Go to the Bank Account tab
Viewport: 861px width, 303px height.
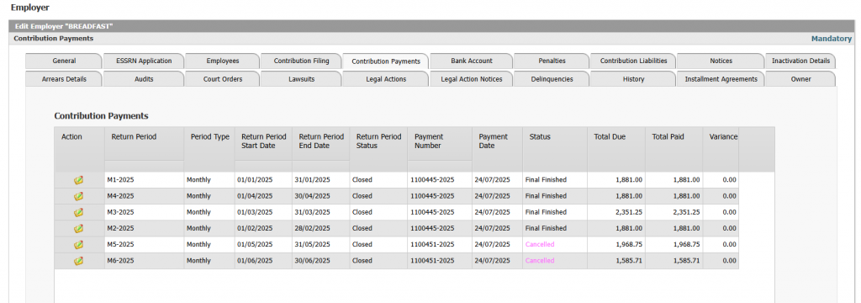pos(471,61)
